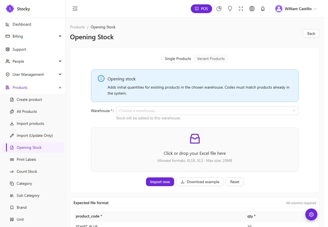Click the Print Labels barcode icon
Viewport: 328px width, 227px height.
click(x=12, y=159)
